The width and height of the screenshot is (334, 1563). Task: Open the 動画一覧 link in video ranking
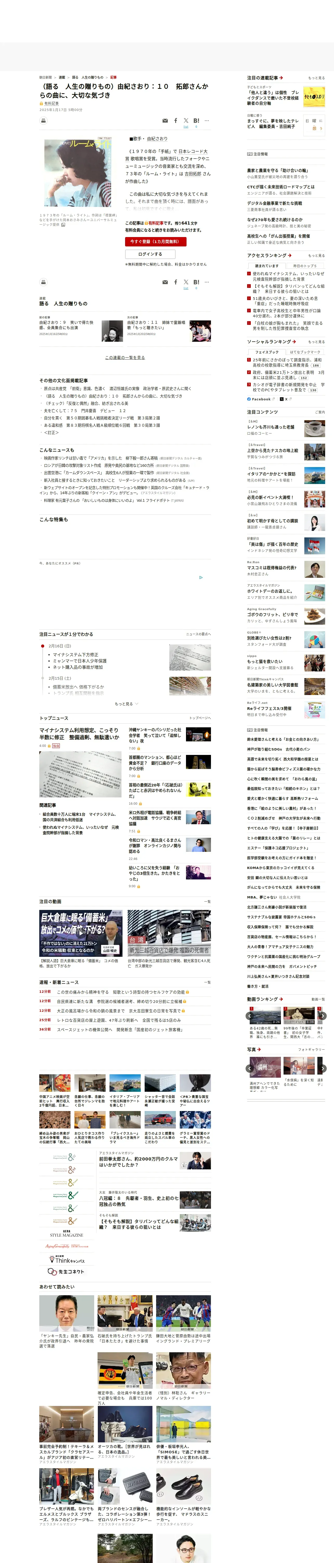click(x=318, y=999)
